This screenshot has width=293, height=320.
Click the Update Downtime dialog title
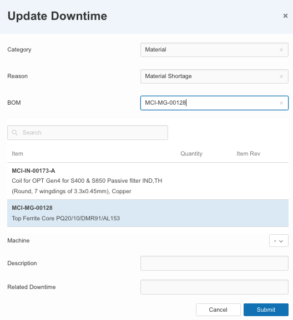(57, 16)
